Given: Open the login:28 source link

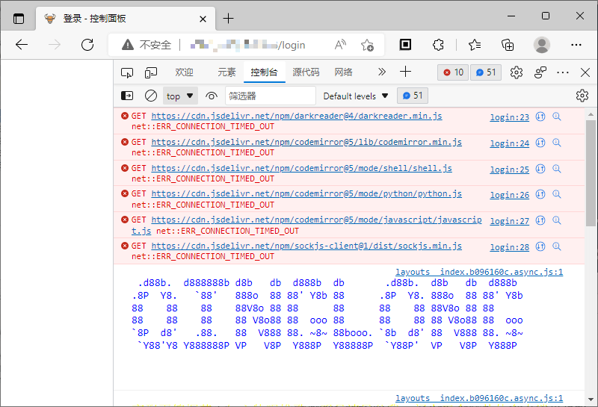Looking at the screenshot, I should pos(510,247).
